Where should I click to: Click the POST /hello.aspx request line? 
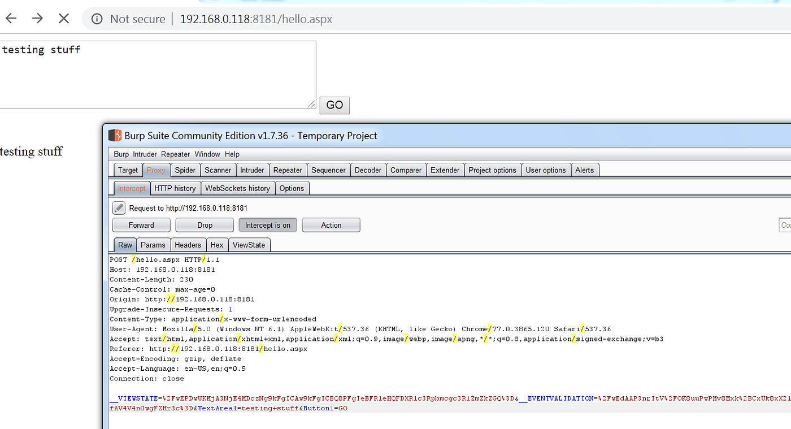[x=164, y=260]
